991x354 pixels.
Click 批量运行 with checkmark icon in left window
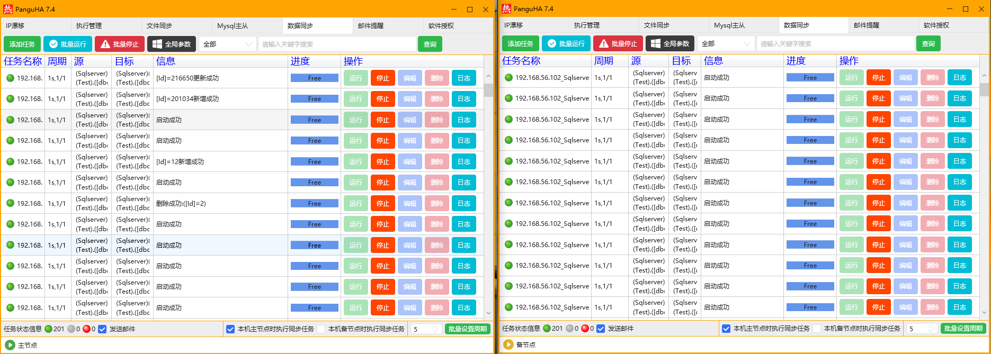(x=68, y=44)
